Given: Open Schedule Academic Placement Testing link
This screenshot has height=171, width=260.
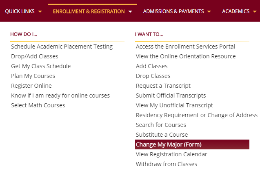Looking at the screenshot, I should (62, 47).
